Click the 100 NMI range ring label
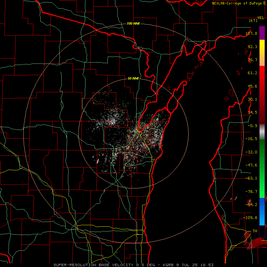The height and width of the screenshot is (267, 267). point(133,23)
